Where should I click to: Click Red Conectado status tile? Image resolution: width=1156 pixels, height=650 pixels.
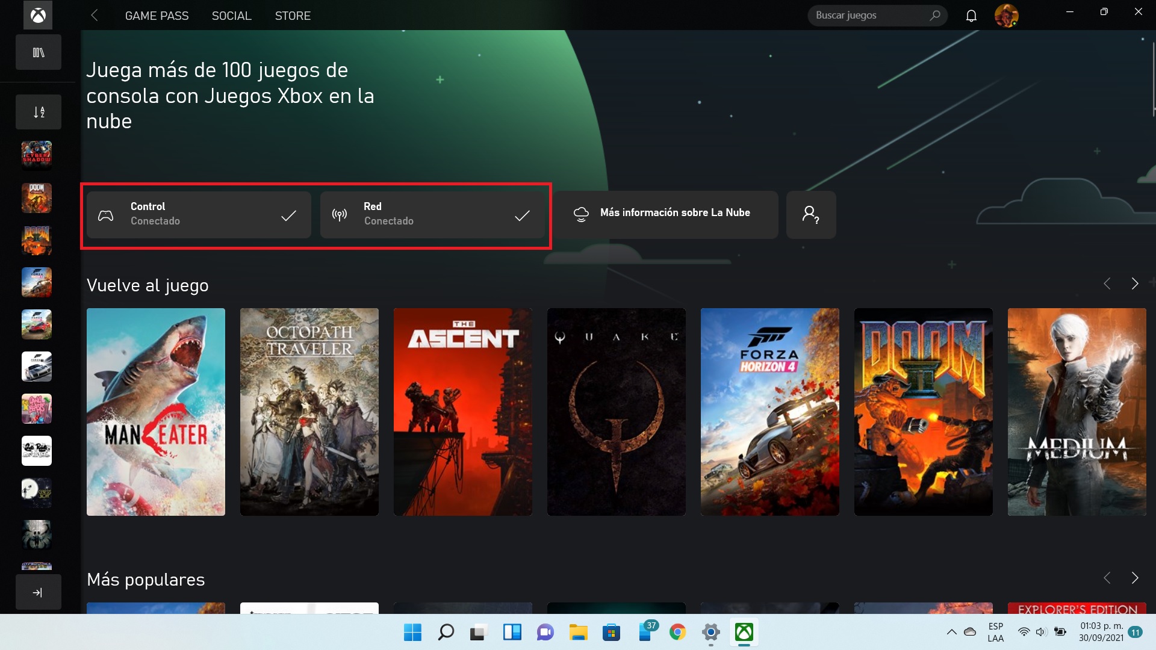432,215
